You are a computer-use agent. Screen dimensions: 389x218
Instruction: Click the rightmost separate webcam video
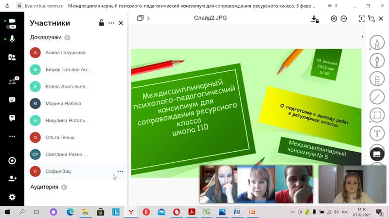352,185
